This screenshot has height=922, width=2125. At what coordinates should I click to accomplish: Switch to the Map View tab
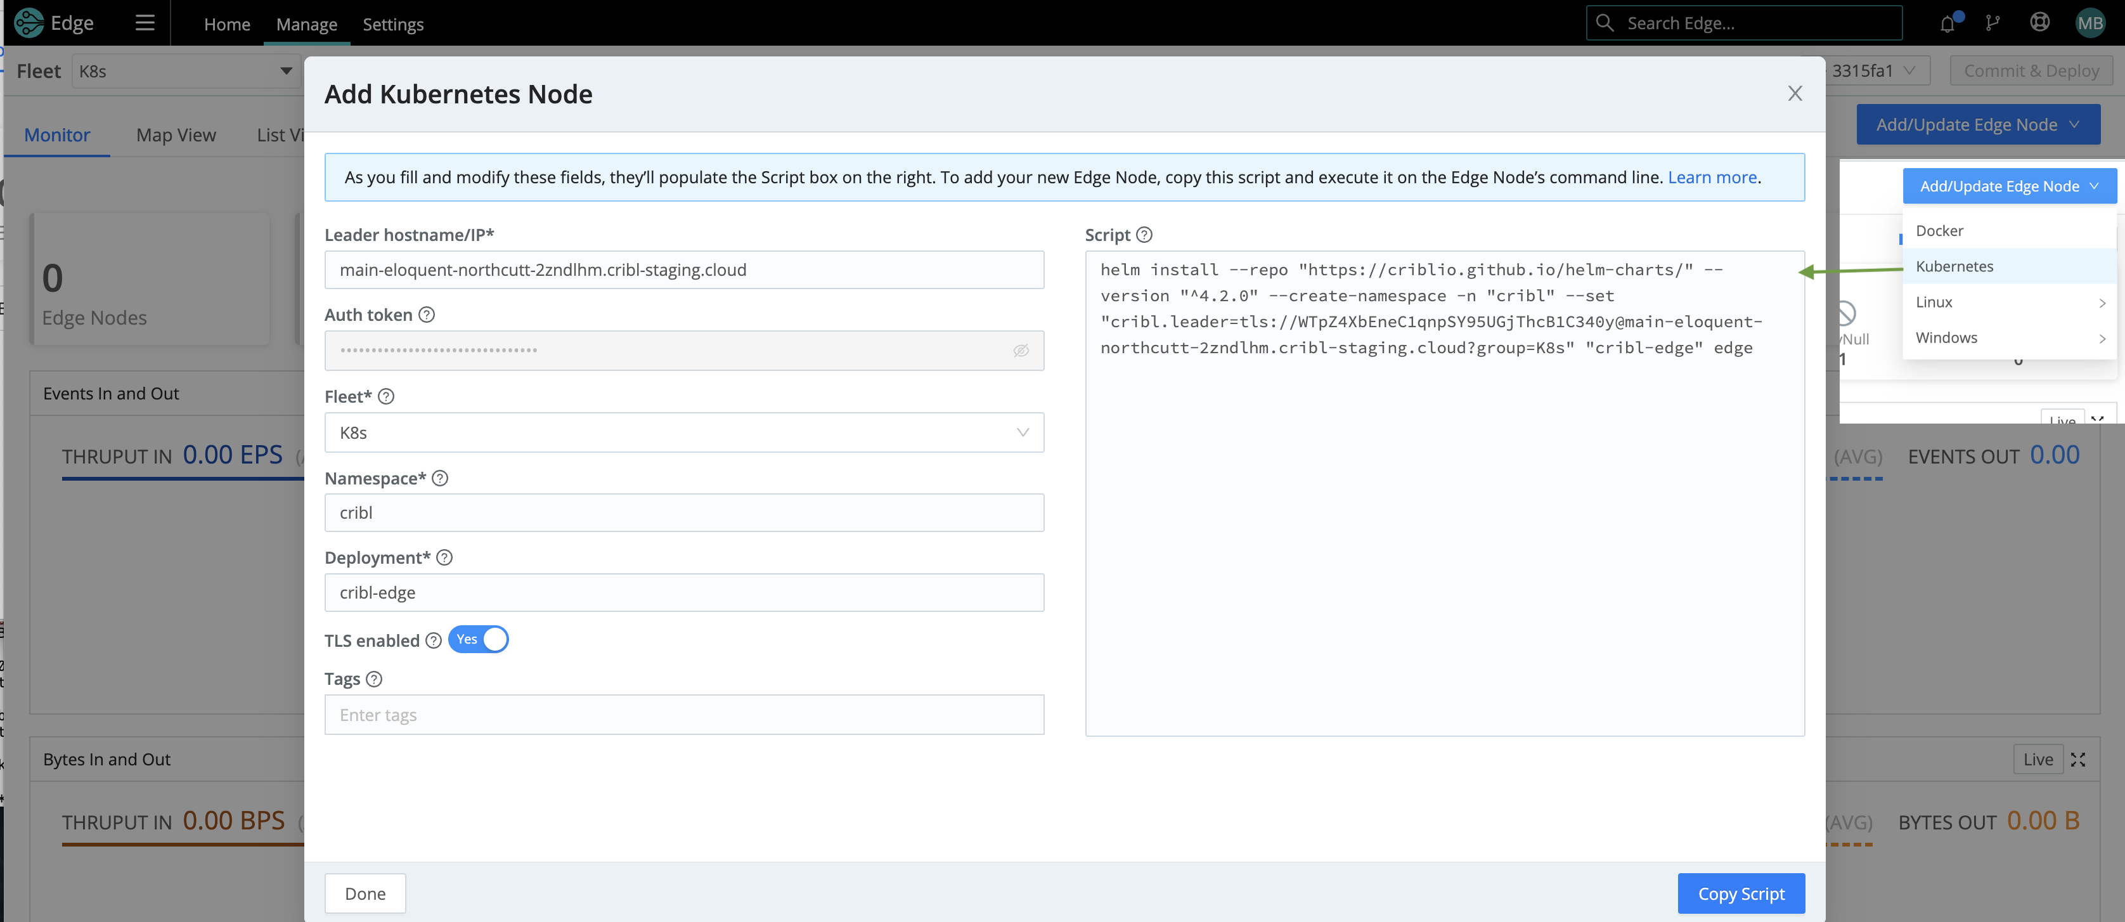(x=176, y=134)
